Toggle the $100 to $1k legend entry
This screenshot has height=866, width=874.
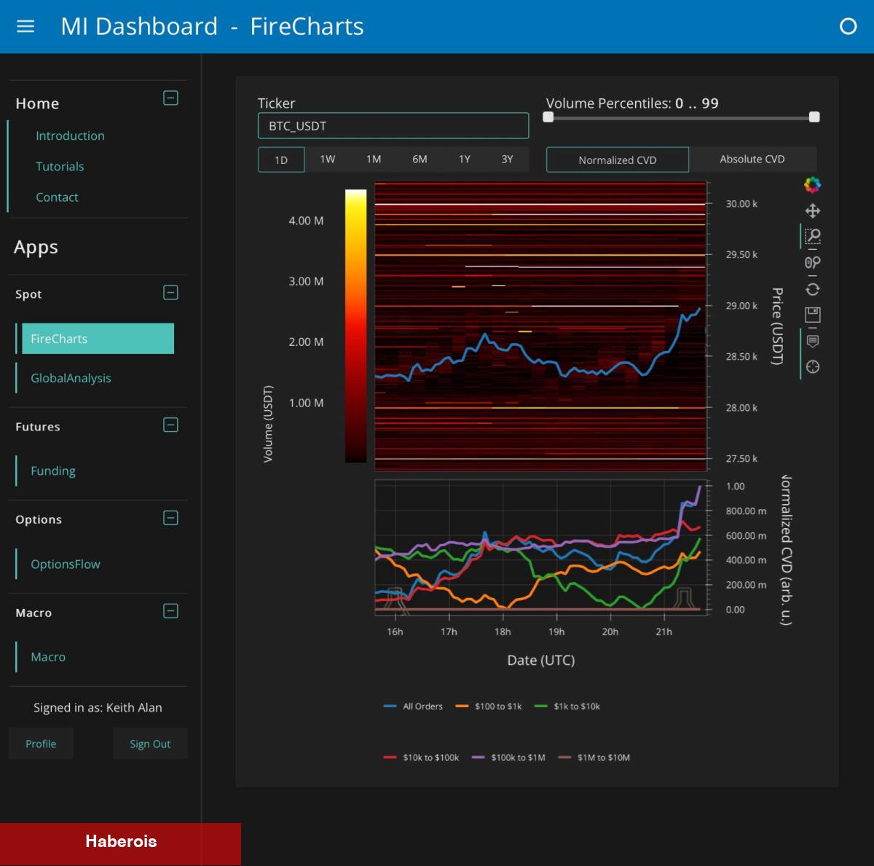(489, 706)
